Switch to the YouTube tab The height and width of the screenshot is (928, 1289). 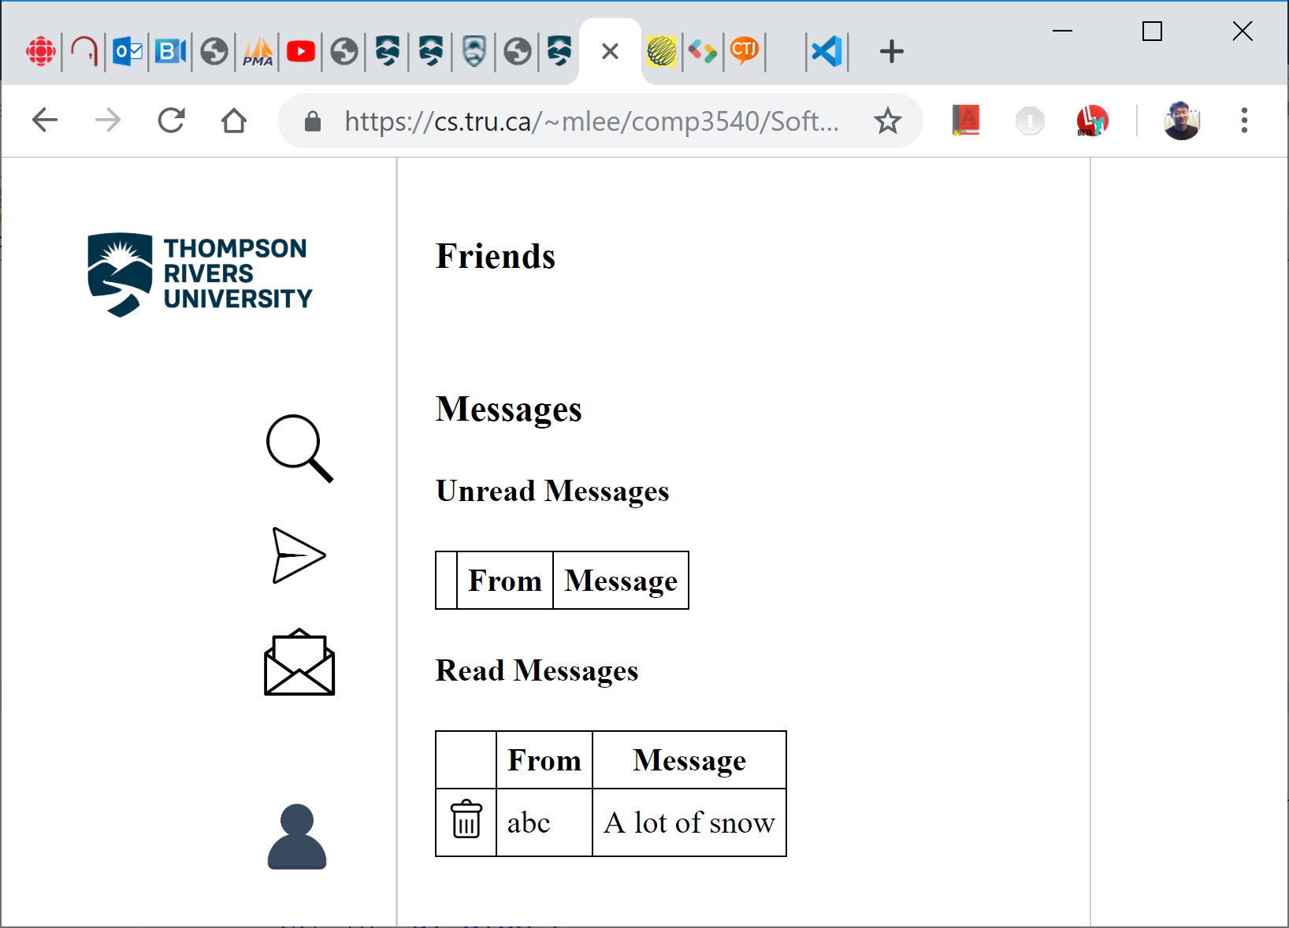coord(301,52)
